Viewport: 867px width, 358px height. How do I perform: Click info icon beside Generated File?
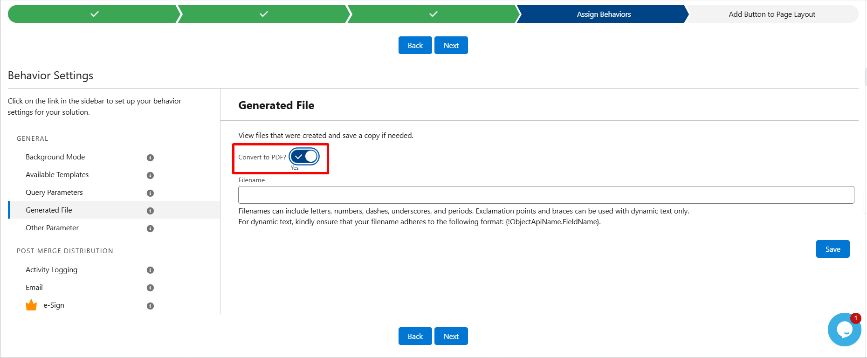150,211
